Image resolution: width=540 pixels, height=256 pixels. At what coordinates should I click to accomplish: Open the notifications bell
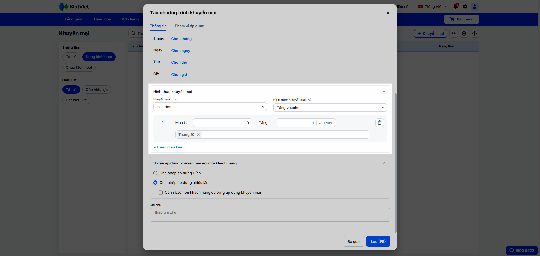456,6
